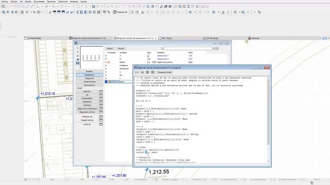The image size is (330, 185).
Task: Click the second script editor toolbar icon
Action: click(142, 72)
